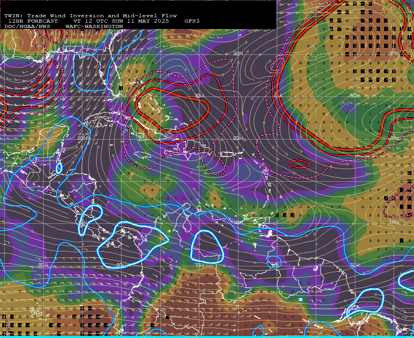This screenshot has width=414, height=338.
Task: Click the "WAFC-WASHINGTON" label
Action: click(x=94, y=27)
